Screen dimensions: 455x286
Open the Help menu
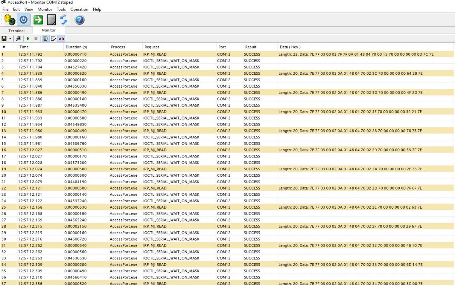[97, 9]
